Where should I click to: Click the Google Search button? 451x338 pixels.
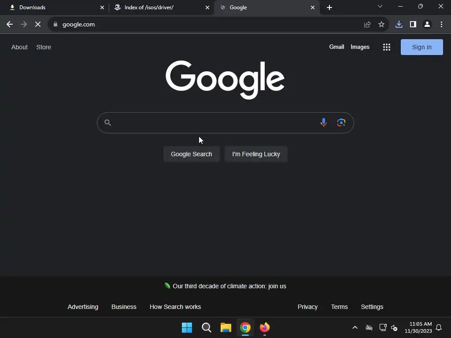point(192,154)
